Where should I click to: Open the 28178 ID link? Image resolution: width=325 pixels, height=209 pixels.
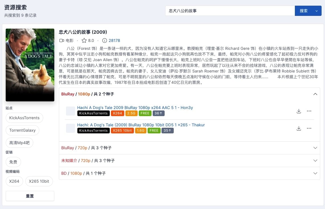[x=114, y=40]
